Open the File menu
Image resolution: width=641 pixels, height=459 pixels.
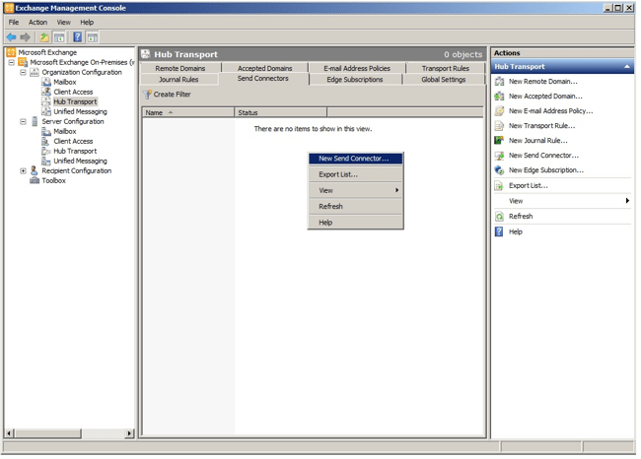[14, 22]
